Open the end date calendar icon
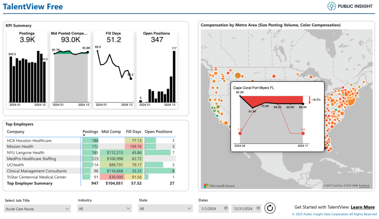Viewport: 379px width, 219px height. [258, 208]
